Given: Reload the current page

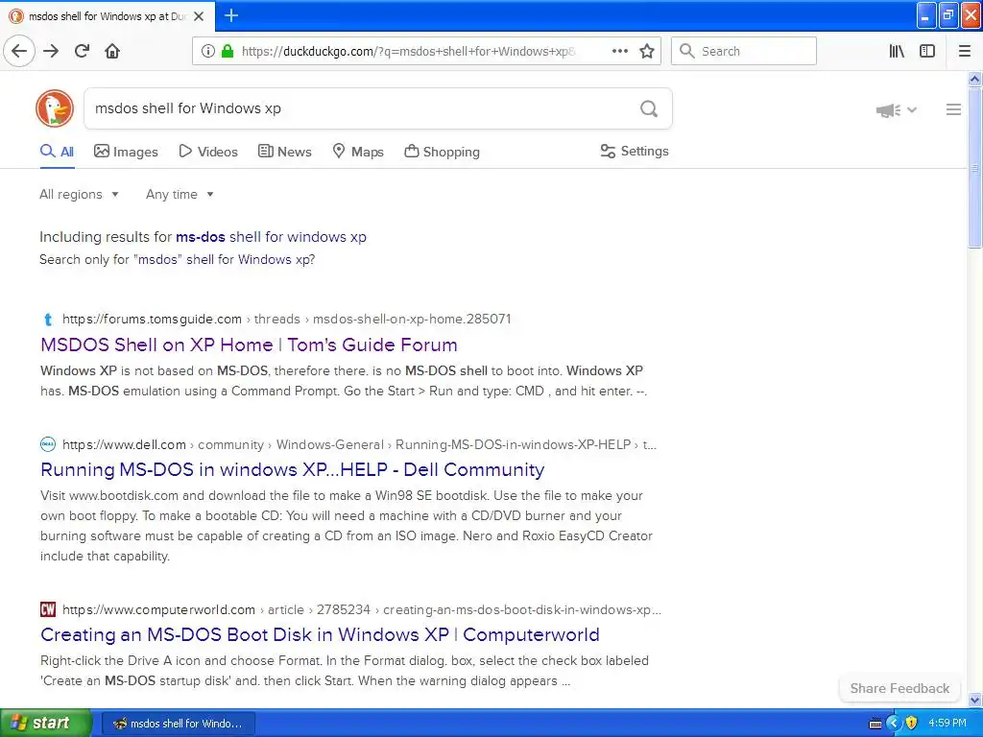Looking at the screenshot, I should (83, 51).
